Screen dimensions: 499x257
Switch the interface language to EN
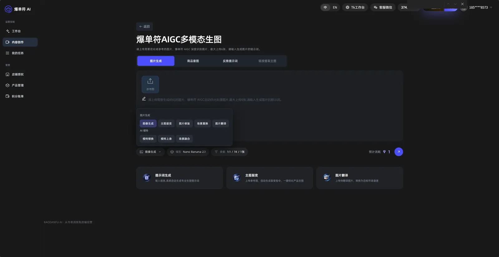pyautogui.click(x=335, y=7)
